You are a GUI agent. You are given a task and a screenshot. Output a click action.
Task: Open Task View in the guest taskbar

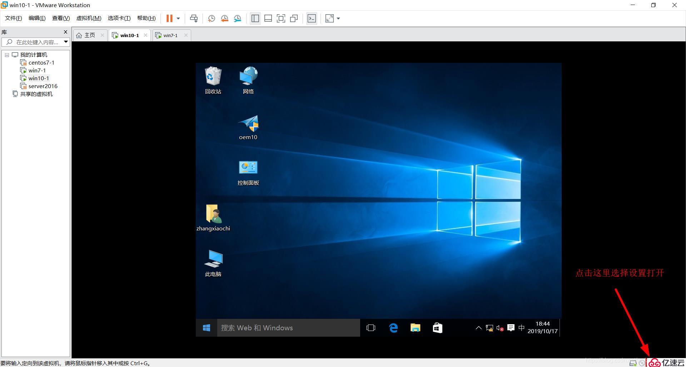coord(371,328)
